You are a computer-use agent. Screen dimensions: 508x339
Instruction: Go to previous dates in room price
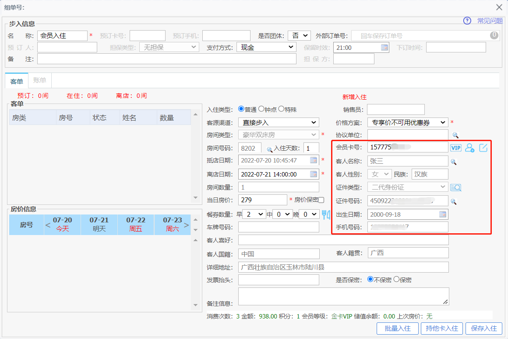tap(48, 225)
